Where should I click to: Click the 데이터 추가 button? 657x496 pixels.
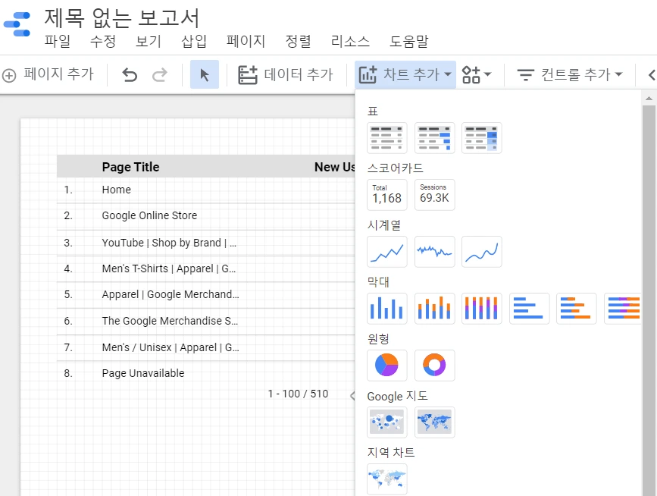coord(286,74)
